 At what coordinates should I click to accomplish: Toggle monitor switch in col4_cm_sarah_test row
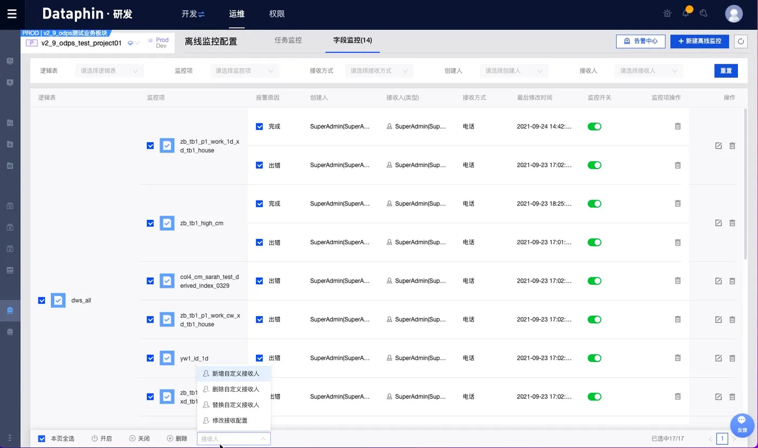click(x=594, y=281)
